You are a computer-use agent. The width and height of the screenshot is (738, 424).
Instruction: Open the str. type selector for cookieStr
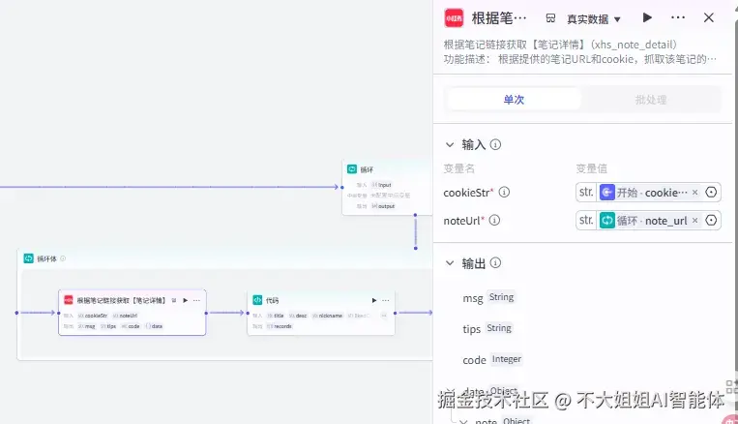pos(586,193)
